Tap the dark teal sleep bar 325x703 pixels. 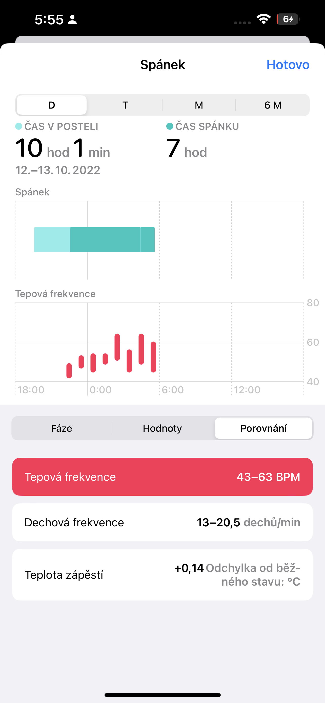coord(105,240)
